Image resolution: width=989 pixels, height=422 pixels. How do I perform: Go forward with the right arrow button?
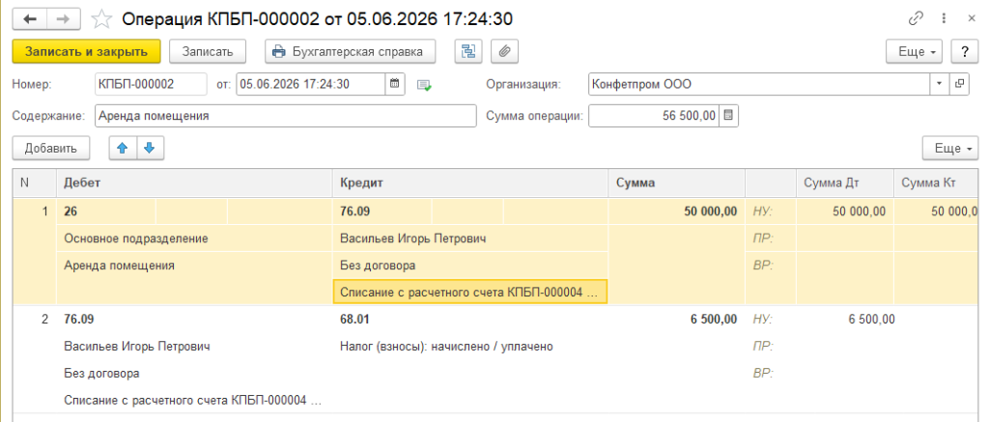pyautogui.click(x=65, y=19)
